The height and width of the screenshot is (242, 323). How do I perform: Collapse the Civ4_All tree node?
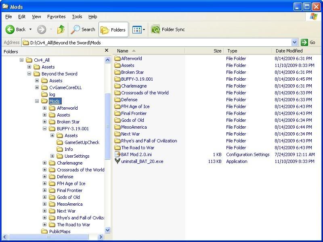point(22,60)
